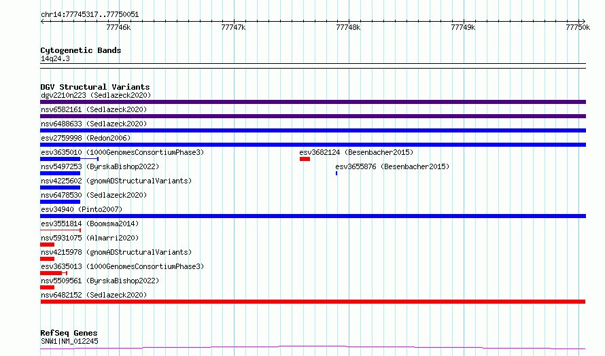Click the blue nsv4225602 variant bar
The width and height of the screenshot is (605, 356).
pos(60,188)
